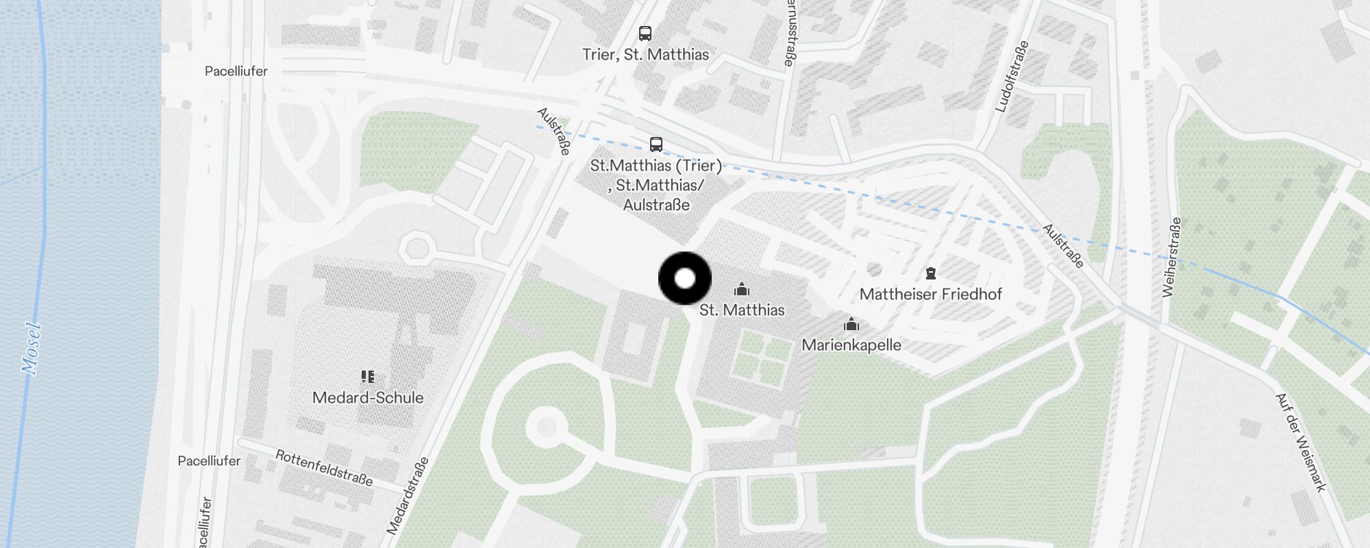Select the Aulstraße label near the cemetery

(x=1064, y=245)
